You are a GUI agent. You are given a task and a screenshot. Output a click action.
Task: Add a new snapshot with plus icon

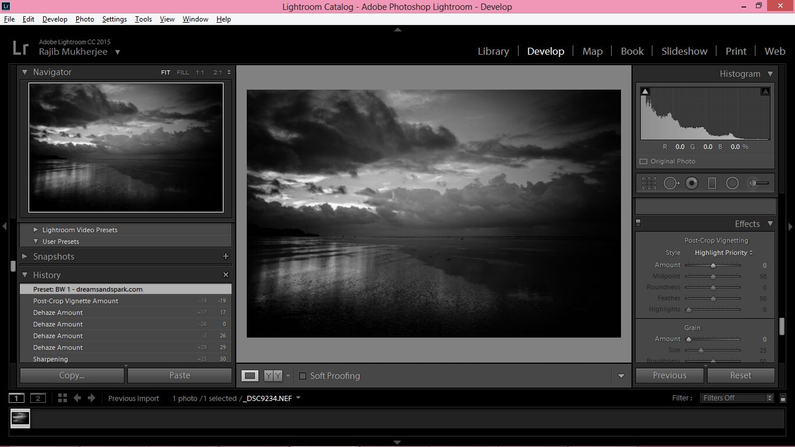point(226,256)
